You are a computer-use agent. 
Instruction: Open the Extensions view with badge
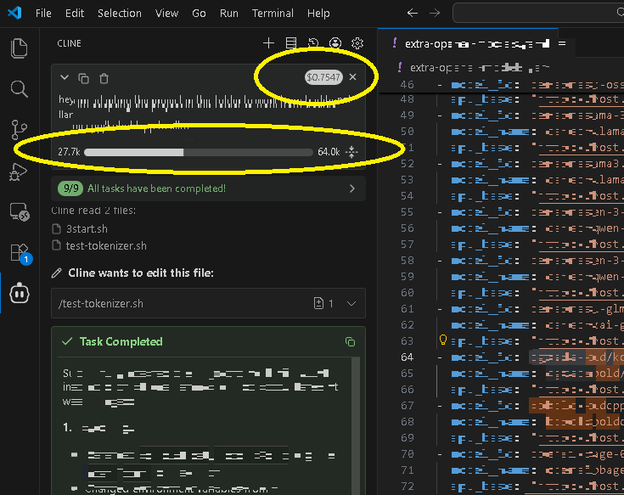(x=19, y=252)
